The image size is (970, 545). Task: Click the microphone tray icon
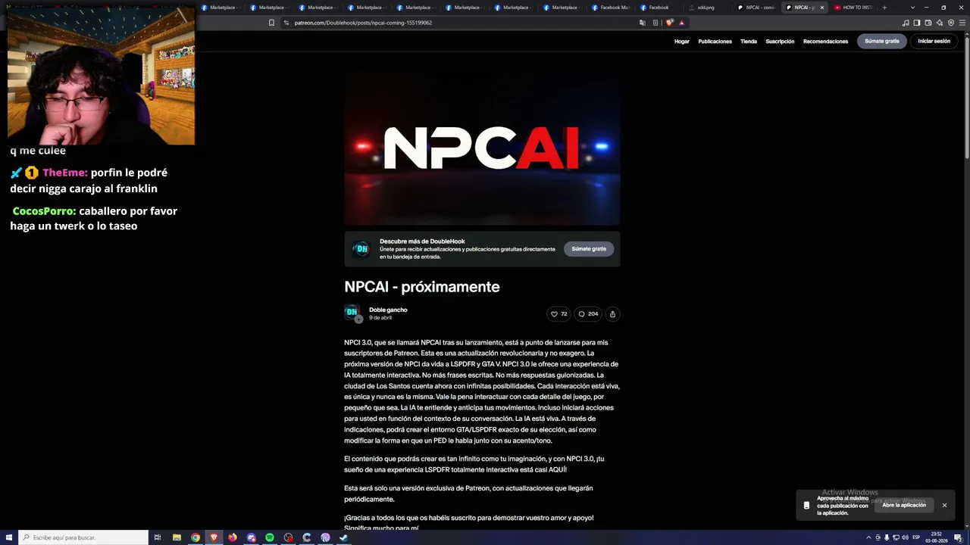pos(887,537)
